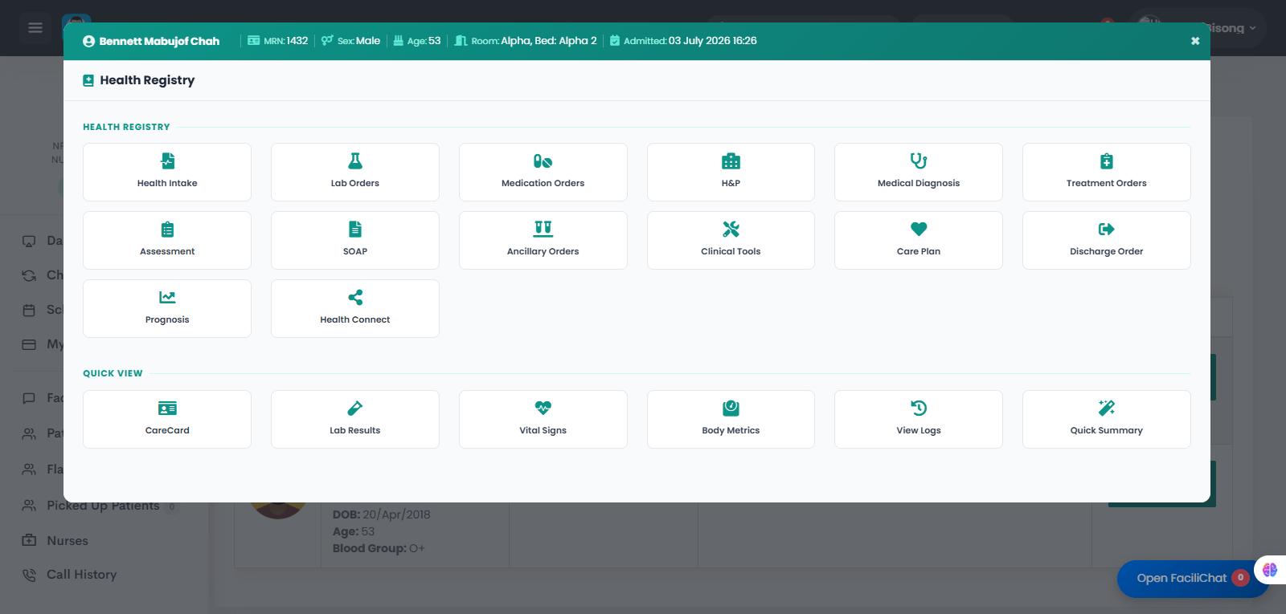1286x614 pixels.
Task: Open Treatment Orders clipboard icon
Action: point(1107,161)
